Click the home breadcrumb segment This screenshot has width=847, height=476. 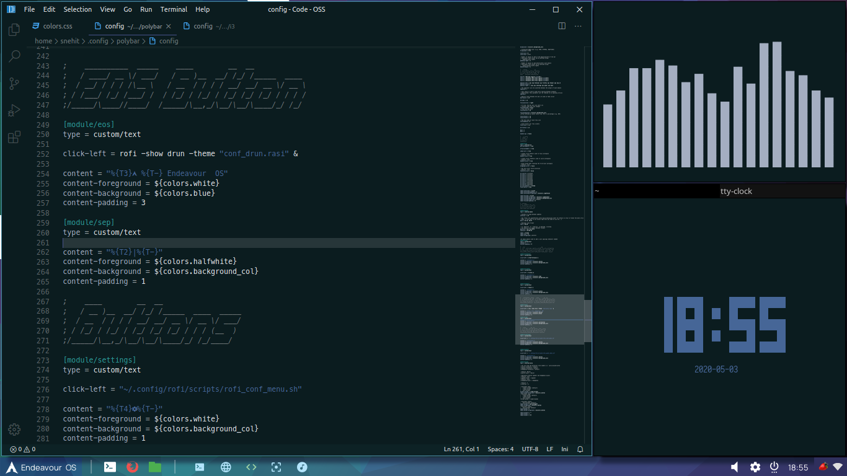pyautogui.click(x=43, y=41)
